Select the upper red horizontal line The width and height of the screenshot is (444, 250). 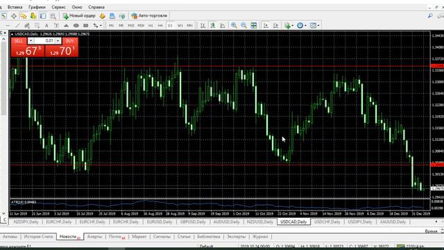(x=220, y=66)
